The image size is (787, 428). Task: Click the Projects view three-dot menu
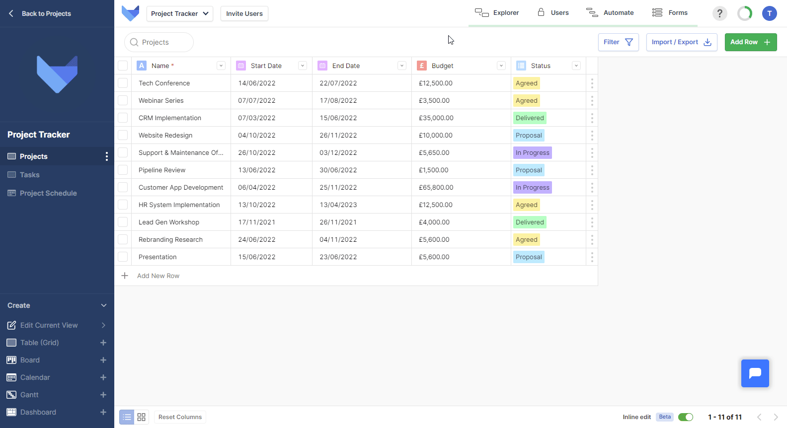pyautogui.click(x=106, y=156)
